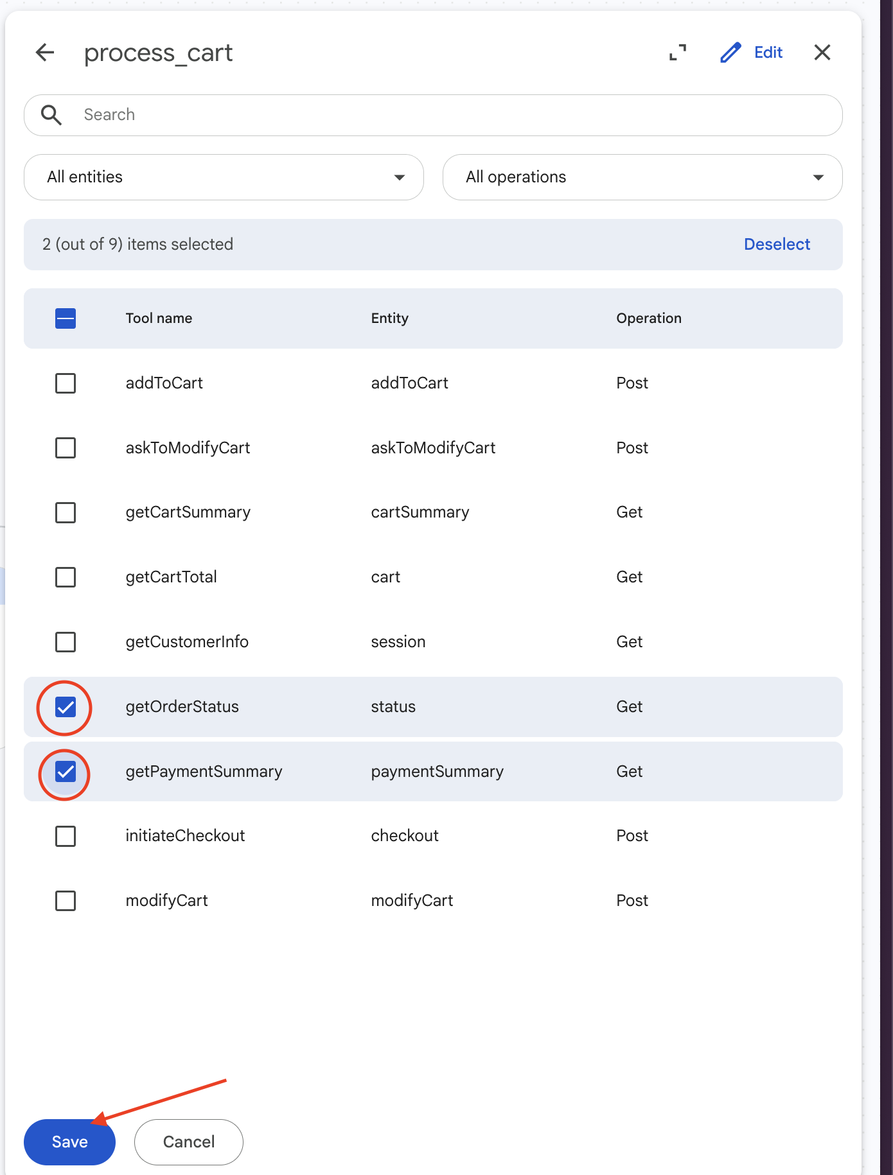Click the getCustomerInfo tool name

187,642
